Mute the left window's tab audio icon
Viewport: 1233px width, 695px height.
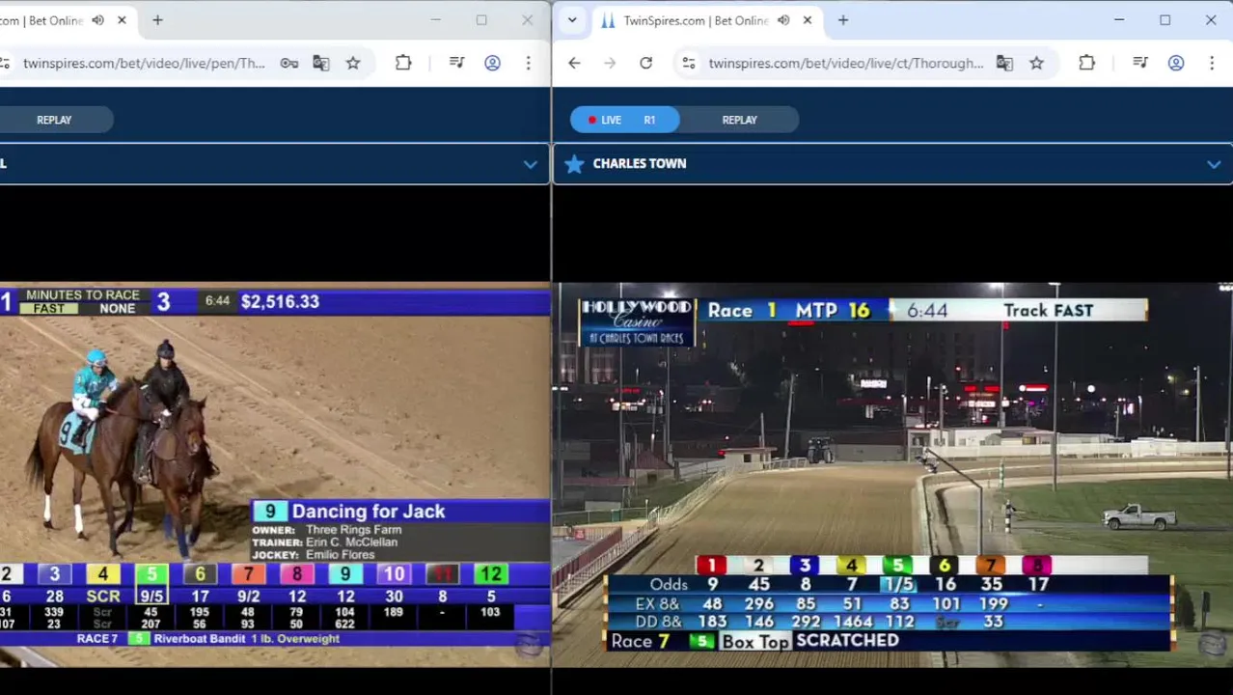97,20
